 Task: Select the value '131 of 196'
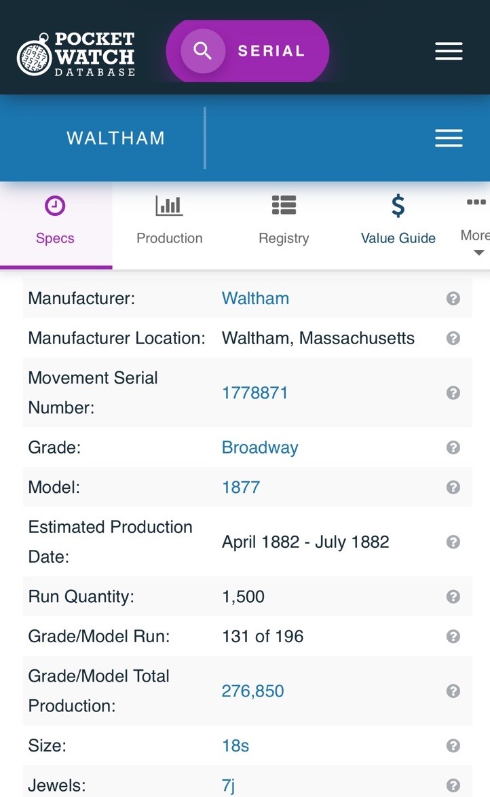262,636
